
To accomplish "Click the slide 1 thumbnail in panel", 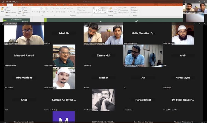I will pos(16,20).
